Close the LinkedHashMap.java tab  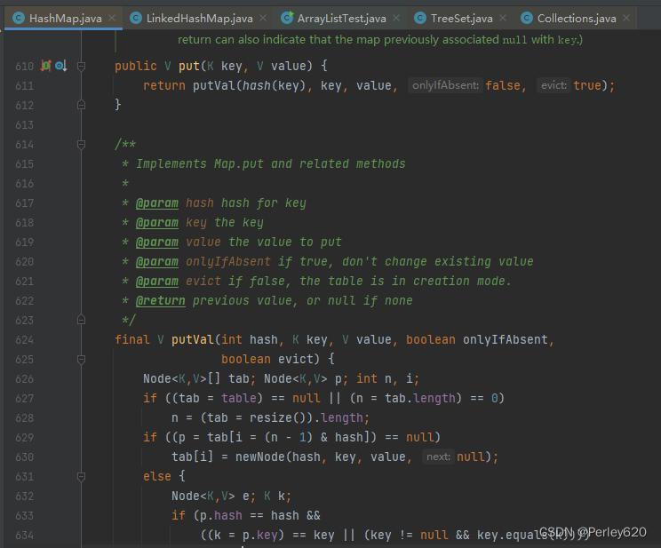click(263, 18)
